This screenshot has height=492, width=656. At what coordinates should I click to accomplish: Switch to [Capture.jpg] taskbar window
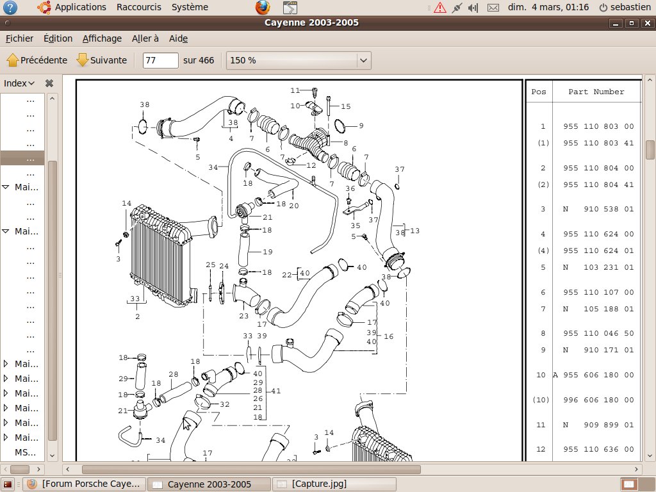[x=334, y=484]
